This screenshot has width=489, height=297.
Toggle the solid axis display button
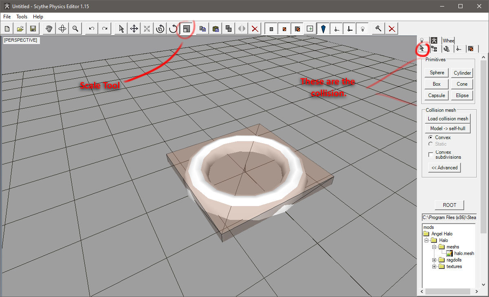[349, 29]
